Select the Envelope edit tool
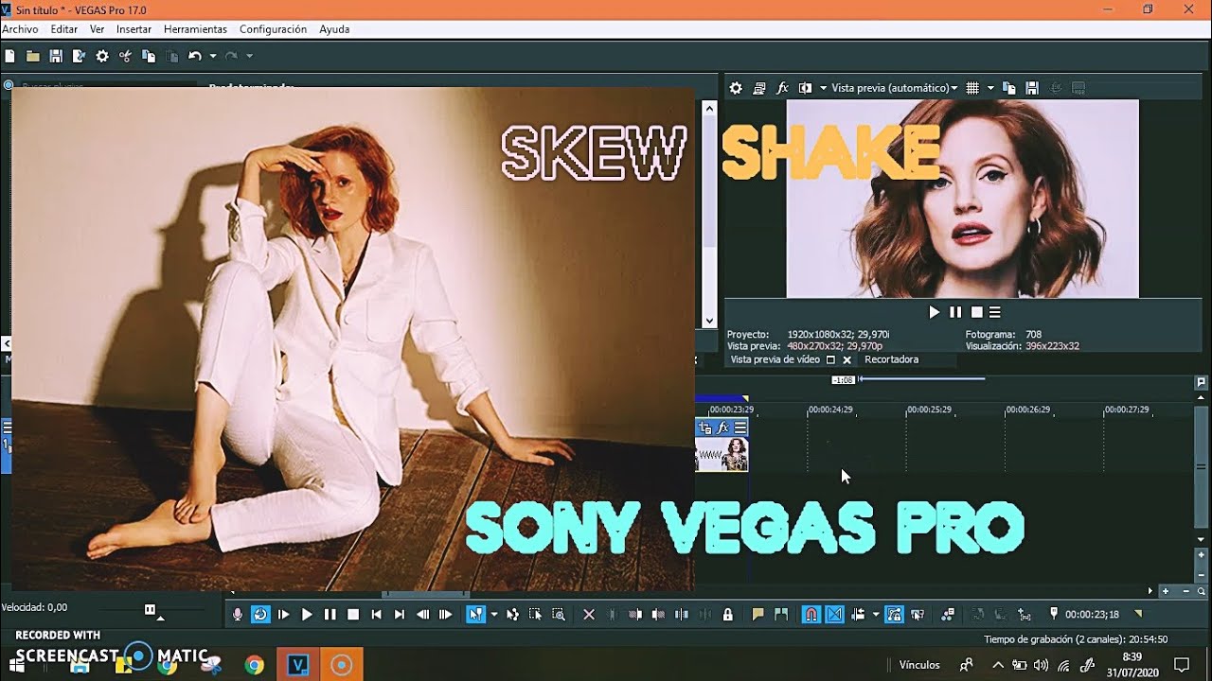The image size is (1212, 681). (x=512, y=615)
